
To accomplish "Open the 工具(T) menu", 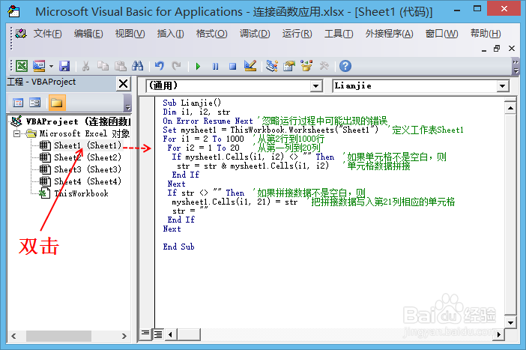I will (x=339, y=34).
